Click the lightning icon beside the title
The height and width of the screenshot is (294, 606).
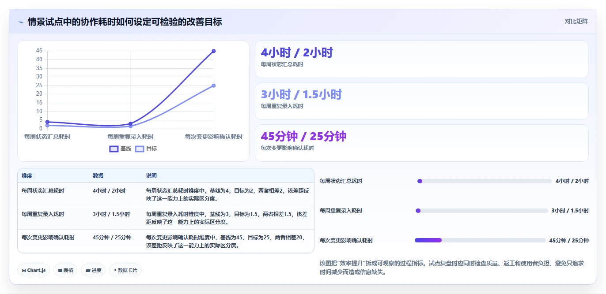(x=21, y=22)
